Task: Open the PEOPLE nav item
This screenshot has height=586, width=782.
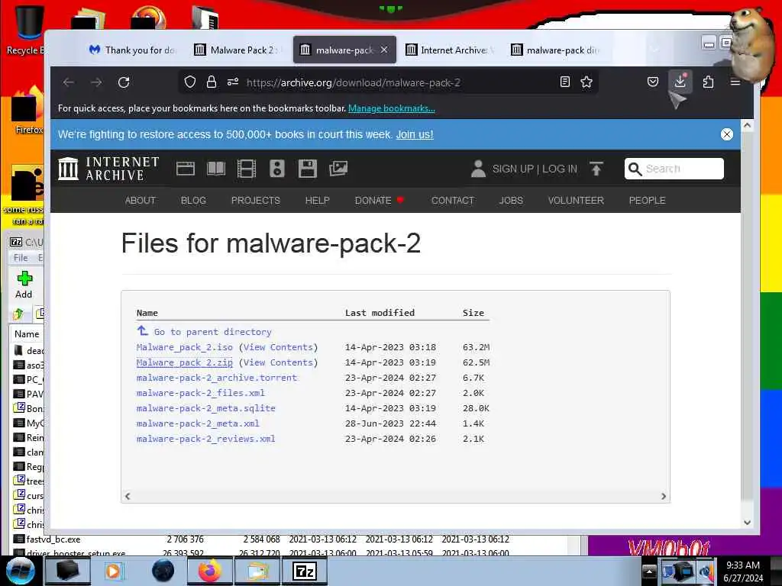Action: coord(648,201)
